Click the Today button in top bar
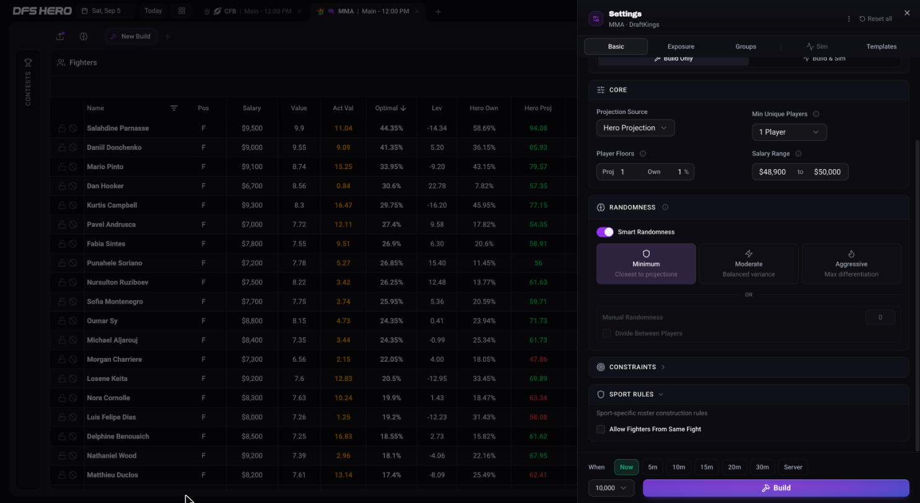Screen dimensions: 920x503 [153, 11]
